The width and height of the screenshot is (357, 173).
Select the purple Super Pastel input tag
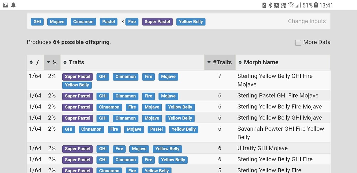click(157, 22)
